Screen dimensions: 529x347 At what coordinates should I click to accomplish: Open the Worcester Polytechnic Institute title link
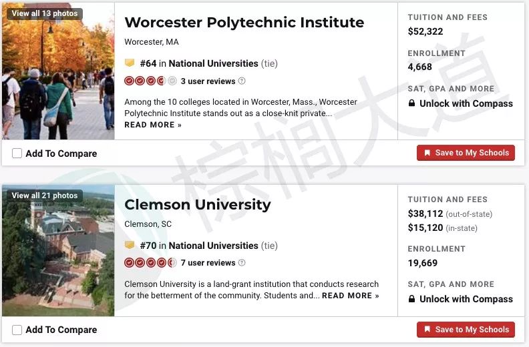[244, 23]
